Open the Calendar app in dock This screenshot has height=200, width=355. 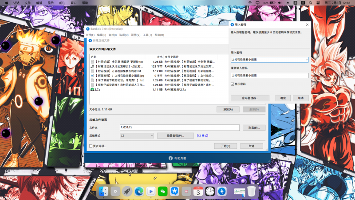(198, 191)
